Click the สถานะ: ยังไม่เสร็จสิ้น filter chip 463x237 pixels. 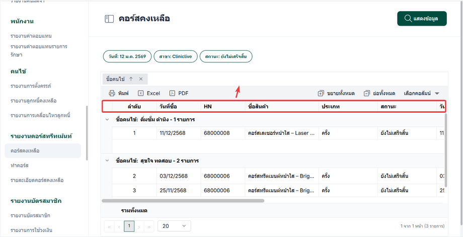click(x=226, y=56)
